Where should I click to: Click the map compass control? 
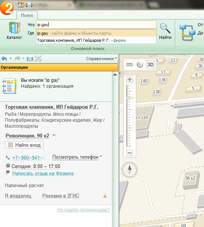click(130, 170)
